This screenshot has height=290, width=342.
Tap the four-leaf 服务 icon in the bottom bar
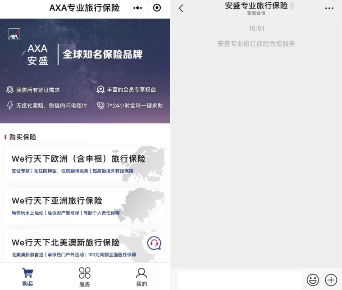[85, 273]
